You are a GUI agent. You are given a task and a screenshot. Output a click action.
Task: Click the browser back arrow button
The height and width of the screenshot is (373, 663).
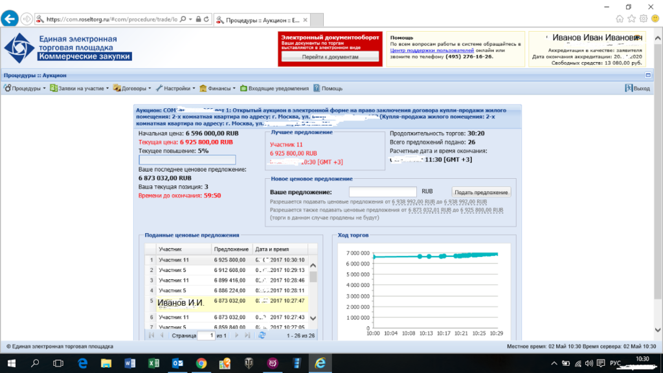tap(10, 19)
